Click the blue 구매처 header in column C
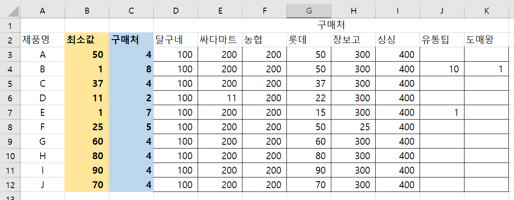This screenshot has width=514, height=200. point(131,40)
